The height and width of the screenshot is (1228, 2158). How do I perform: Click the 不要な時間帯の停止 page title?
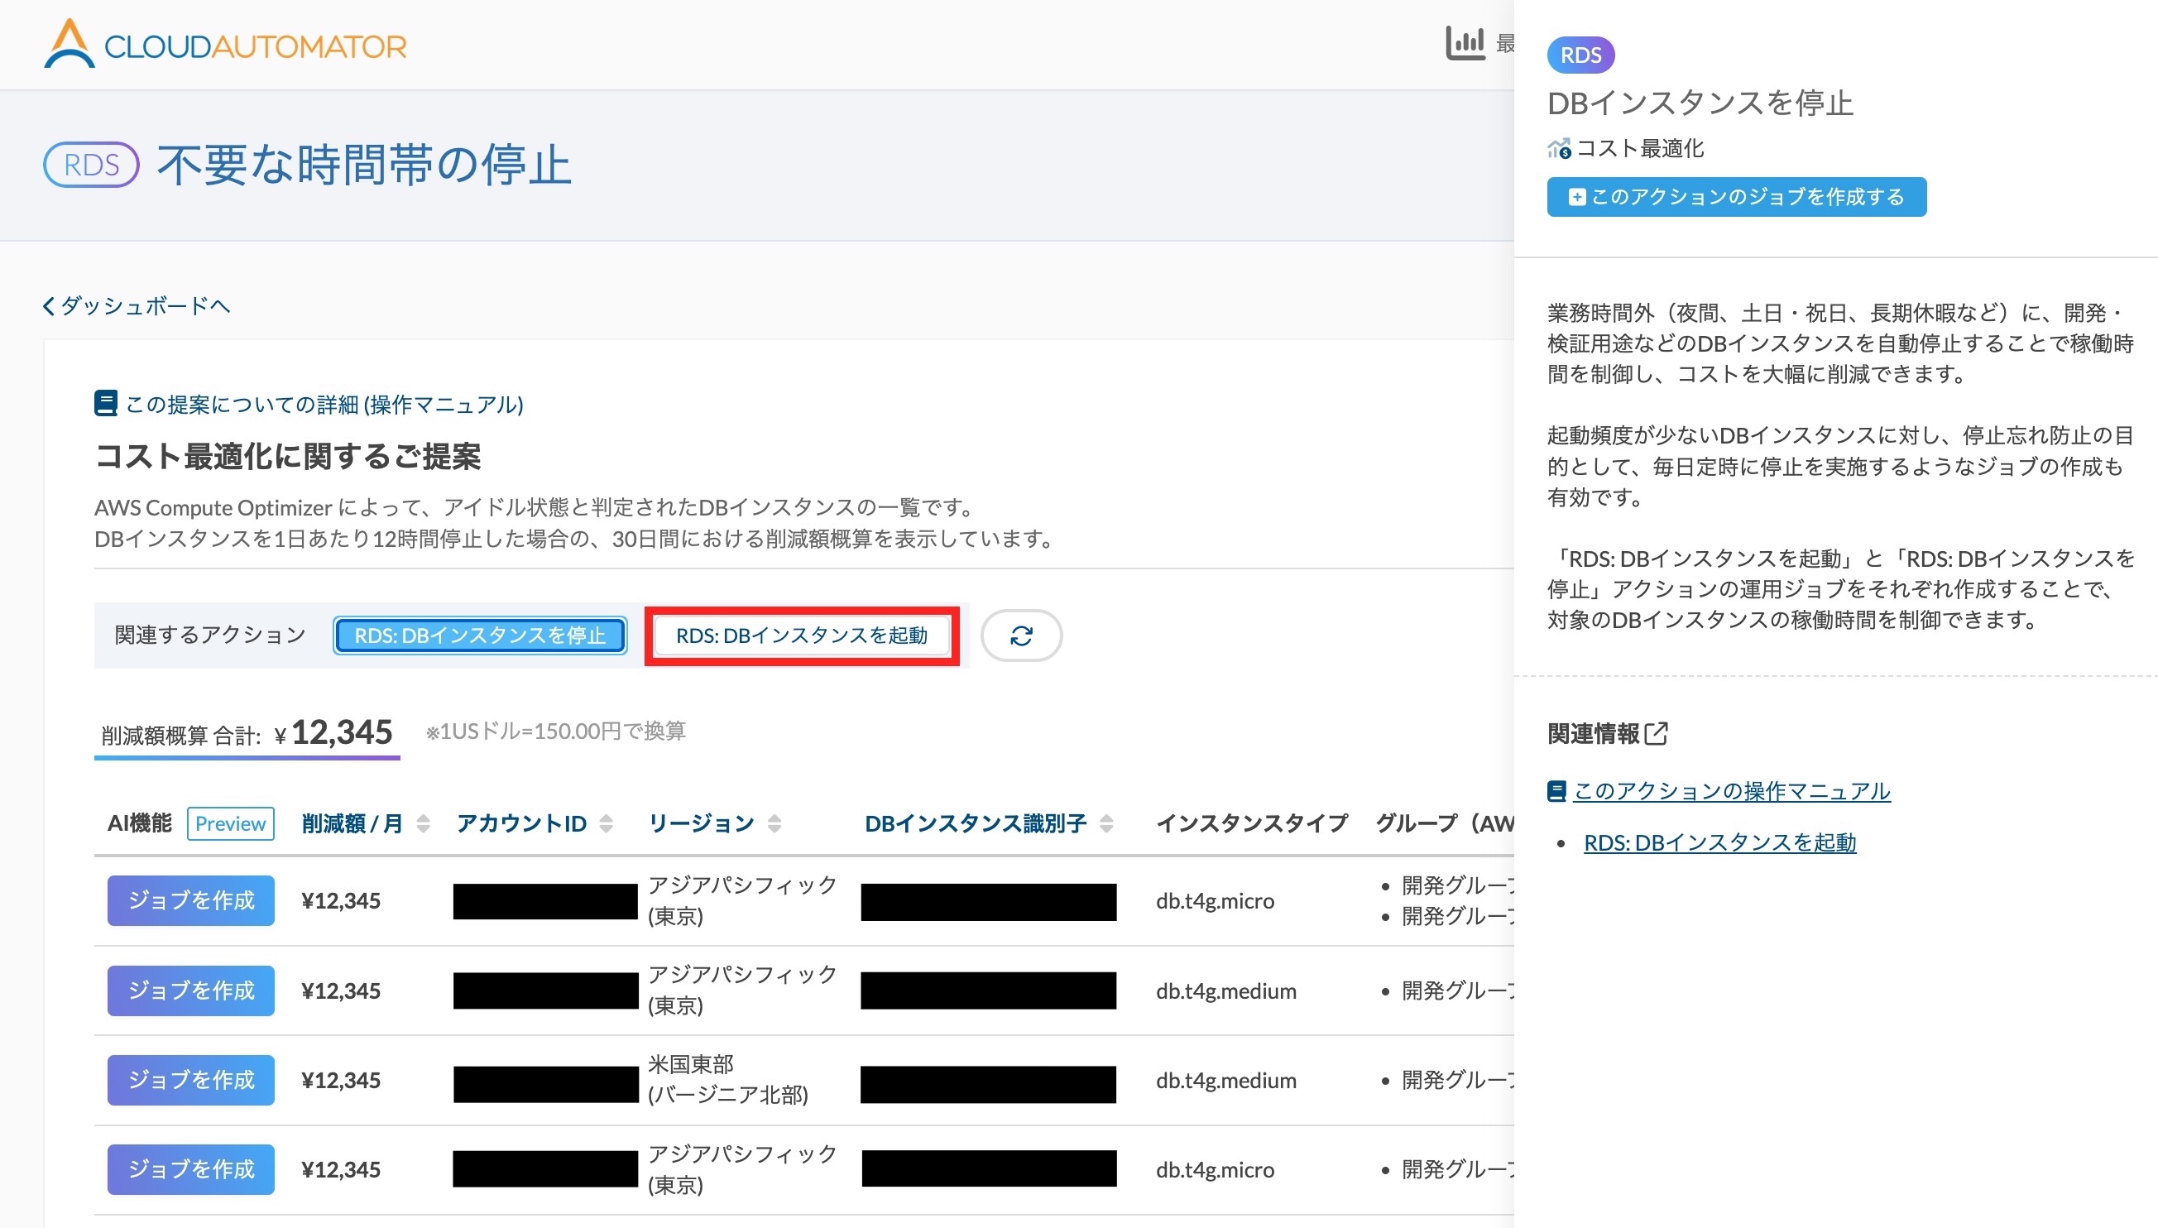(364, 165)
